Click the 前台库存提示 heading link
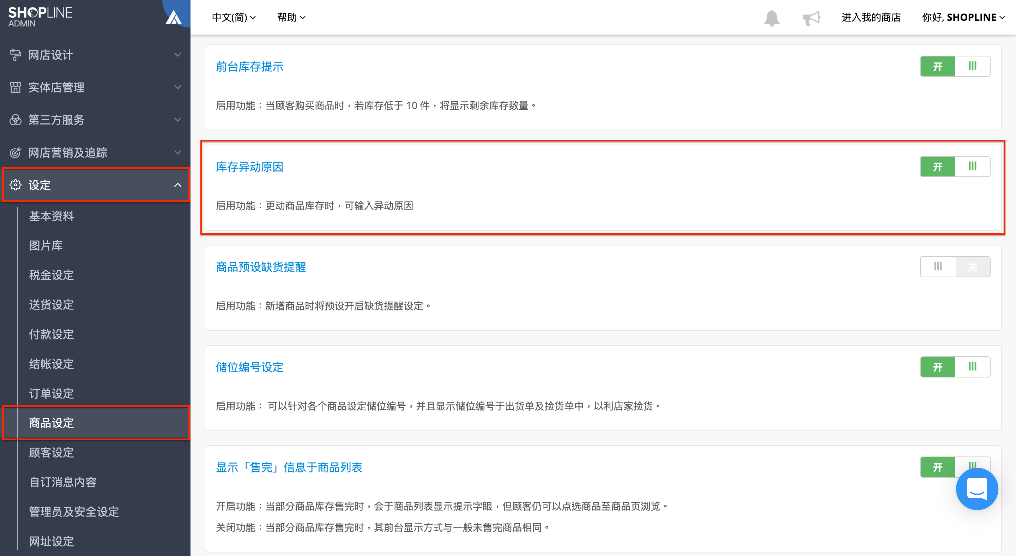 249,67
